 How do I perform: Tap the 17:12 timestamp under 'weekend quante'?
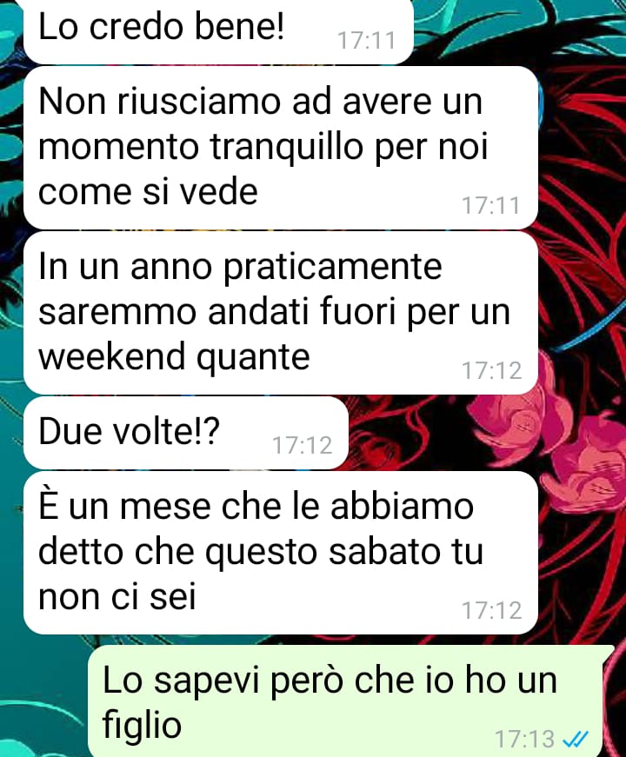(x=492, y=371)
